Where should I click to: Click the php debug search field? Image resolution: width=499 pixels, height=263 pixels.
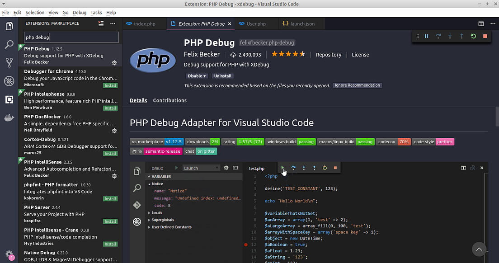click(71, 36)
